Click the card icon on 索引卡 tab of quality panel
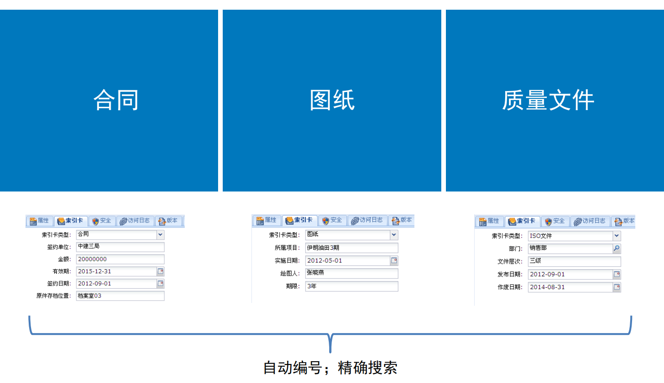Screen dimensions: 664x383 (513, 222)
